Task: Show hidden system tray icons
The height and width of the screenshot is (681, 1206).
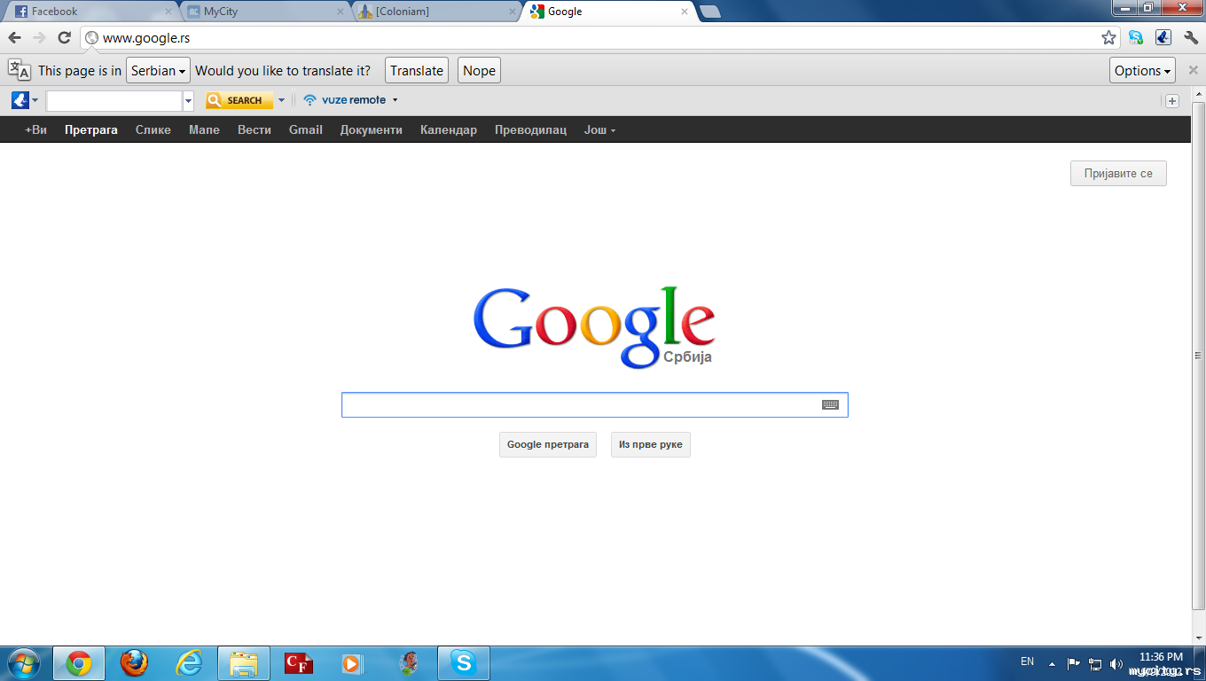Action: click(x=1052, y=663)
